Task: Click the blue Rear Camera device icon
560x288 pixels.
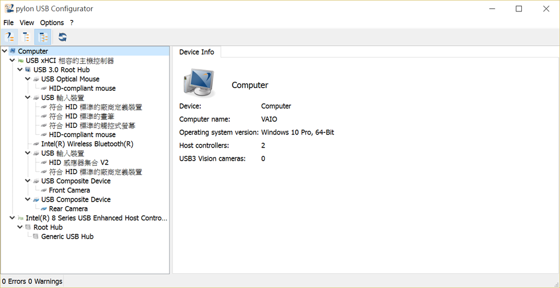Action: pos(44,209)
